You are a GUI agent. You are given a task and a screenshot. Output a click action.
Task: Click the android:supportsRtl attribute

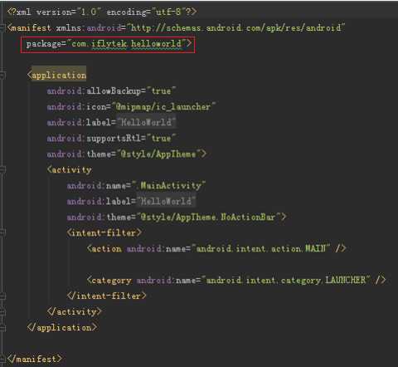[x=94, y=138]
